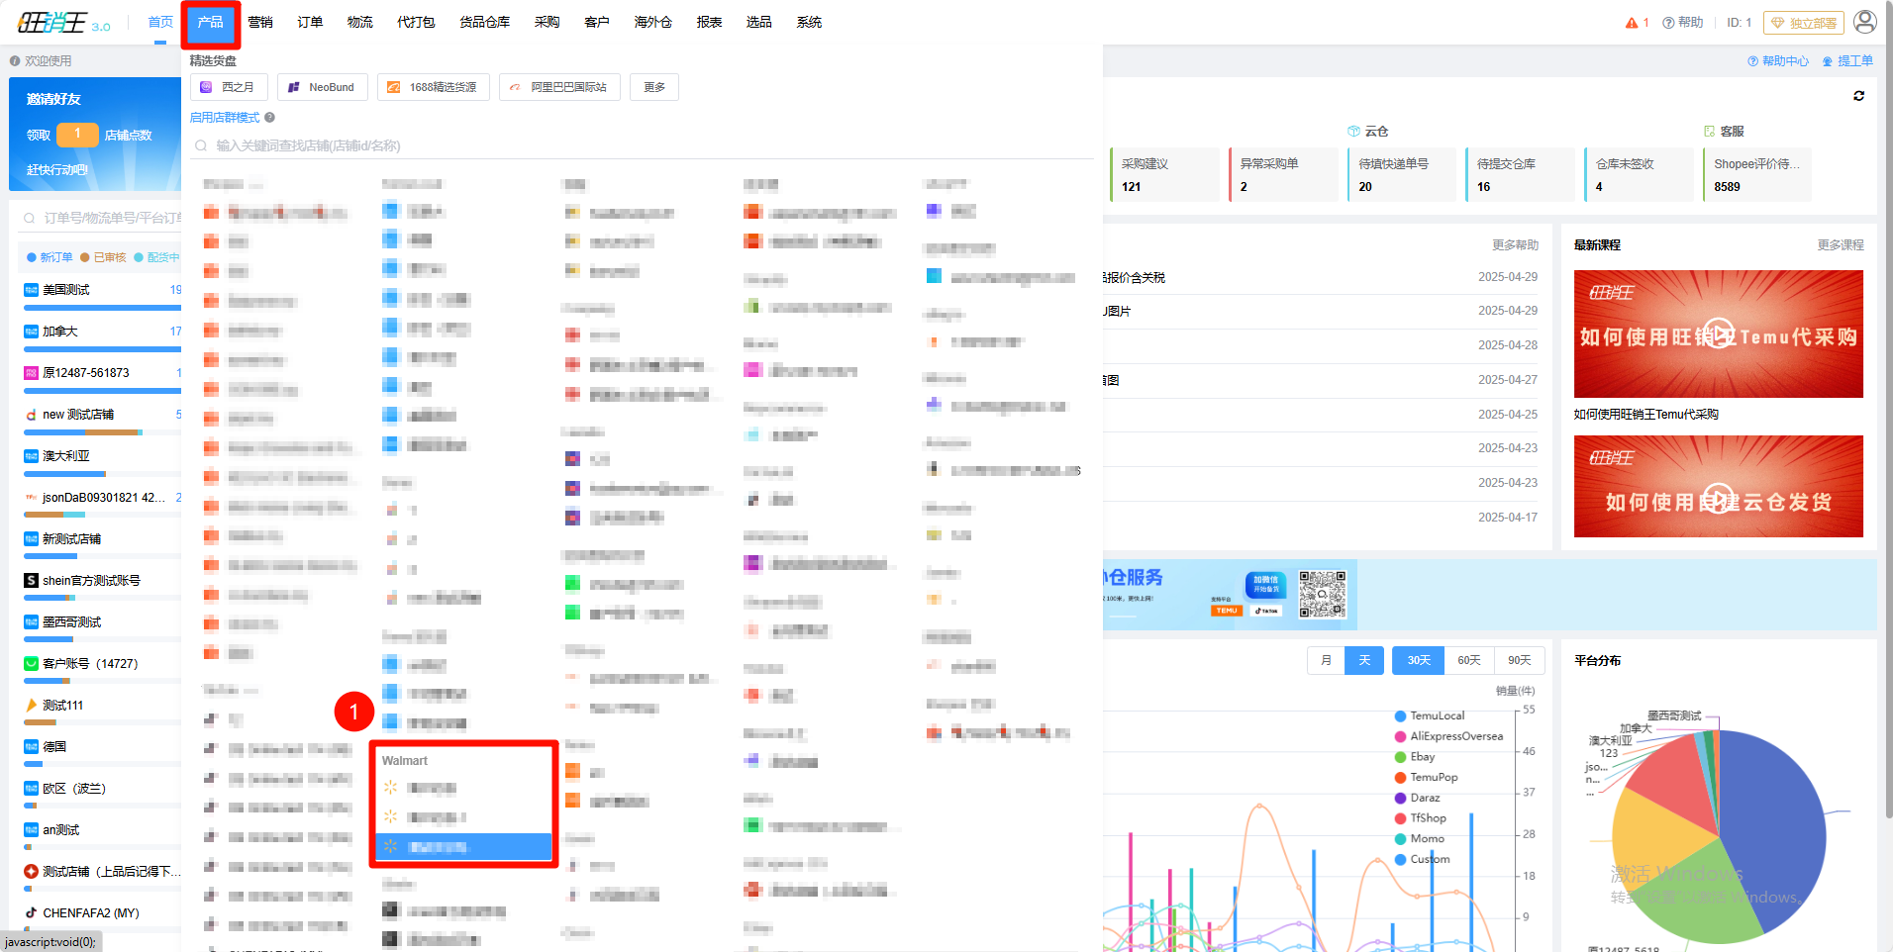This screenshot has height=952, width=1893.
Task: Click the pink icon beside 原12487-561873
Action: point(31,373)
